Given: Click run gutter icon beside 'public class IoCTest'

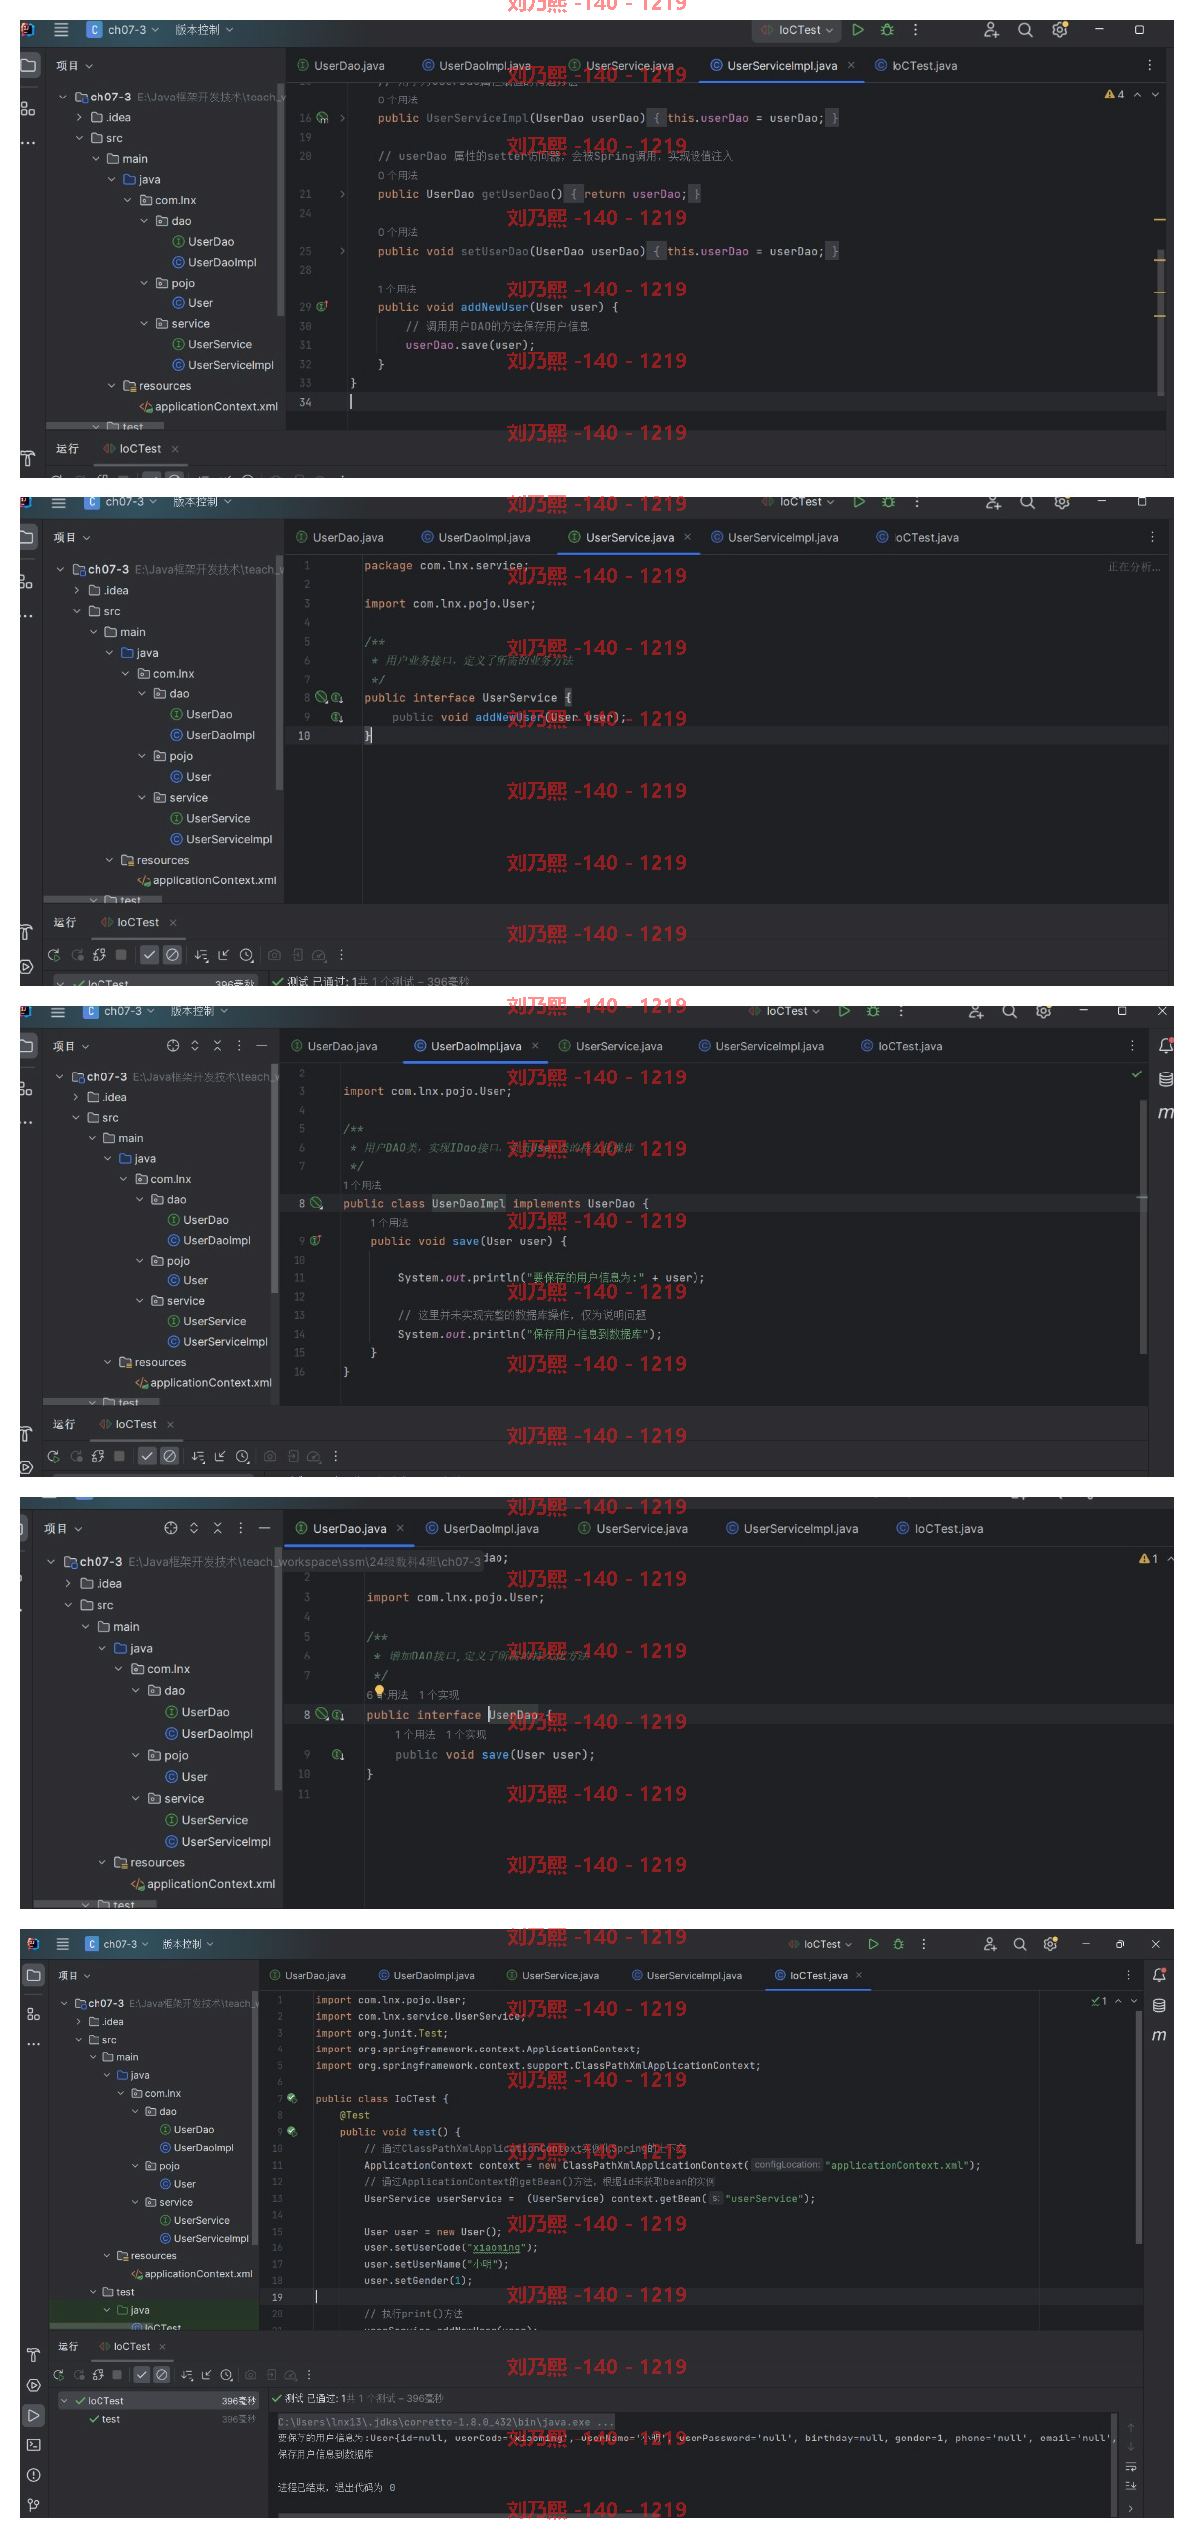Looking at the screenshot, I should (x=292, y=2098).
